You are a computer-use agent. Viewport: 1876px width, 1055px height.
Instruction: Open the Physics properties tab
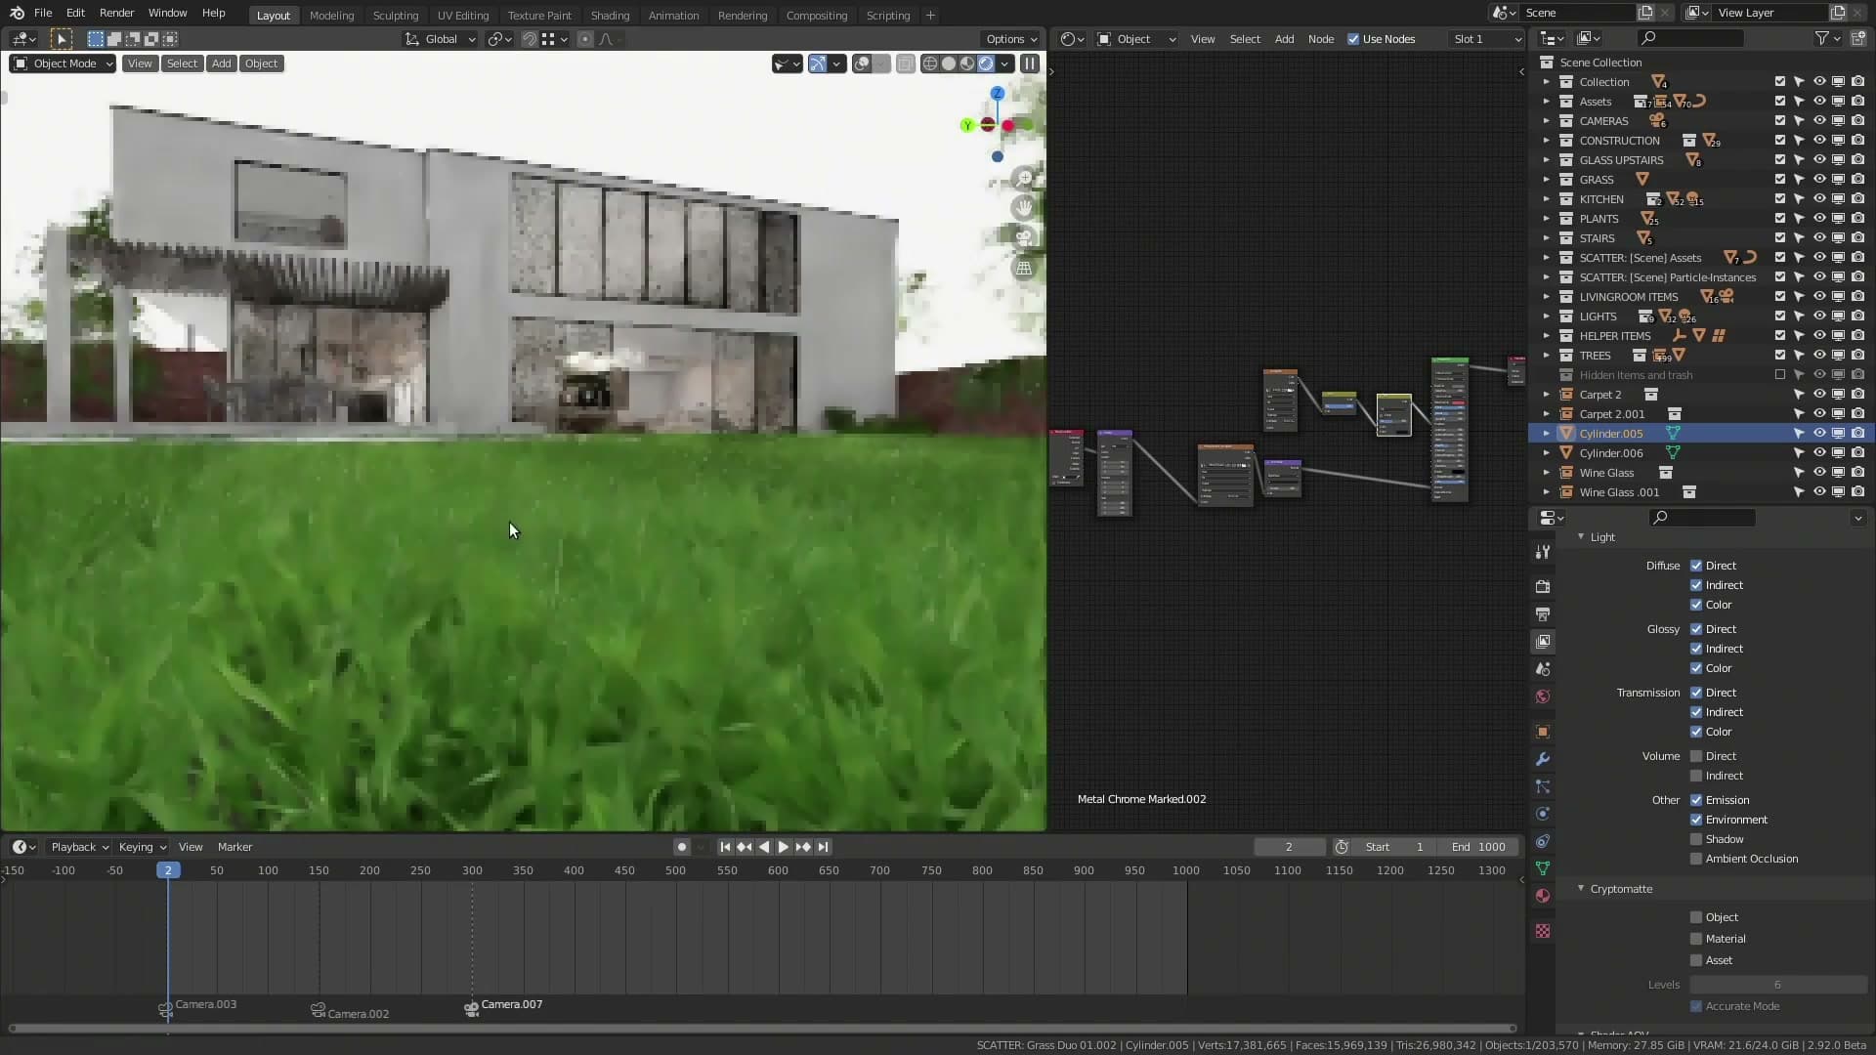tap(1543, 814)
